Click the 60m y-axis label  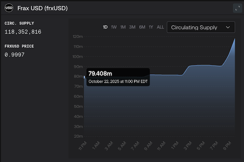[78, 96]
